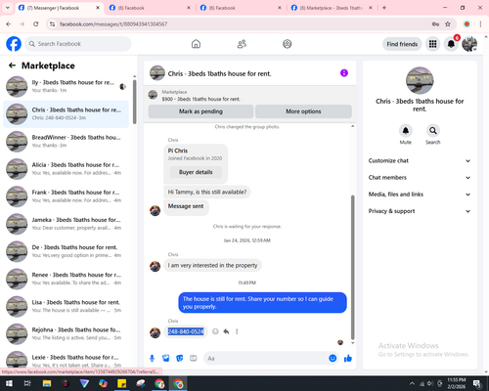Open the Frank conversation

66,196
